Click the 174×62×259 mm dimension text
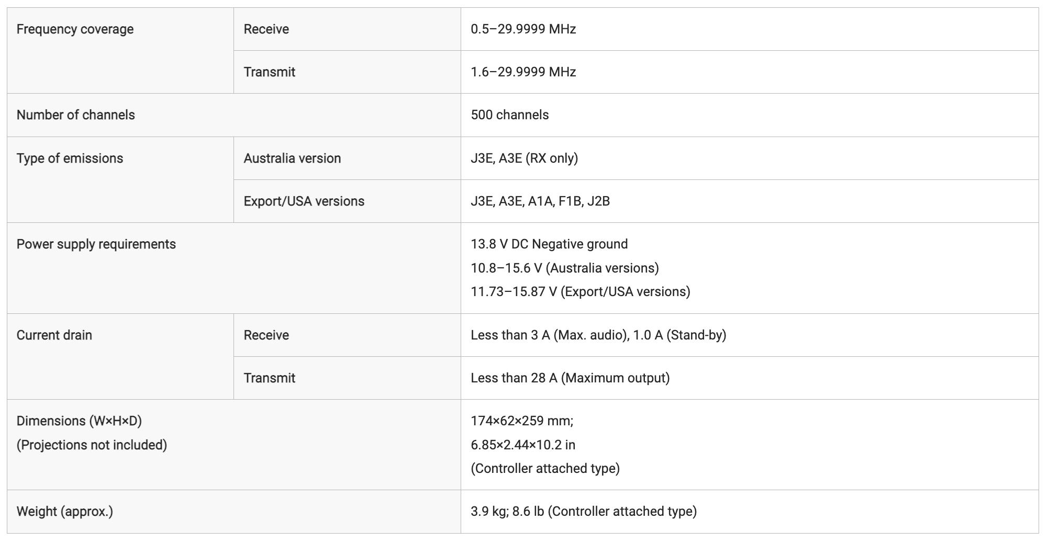This screenshot has height=543, width=1048. (522, 421)
